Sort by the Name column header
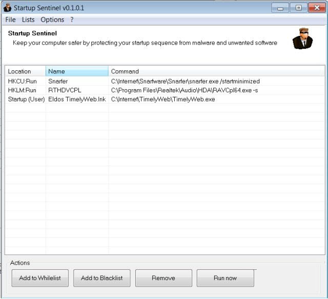This screenshot has height=299, width=328. click(x=77, y=71)
